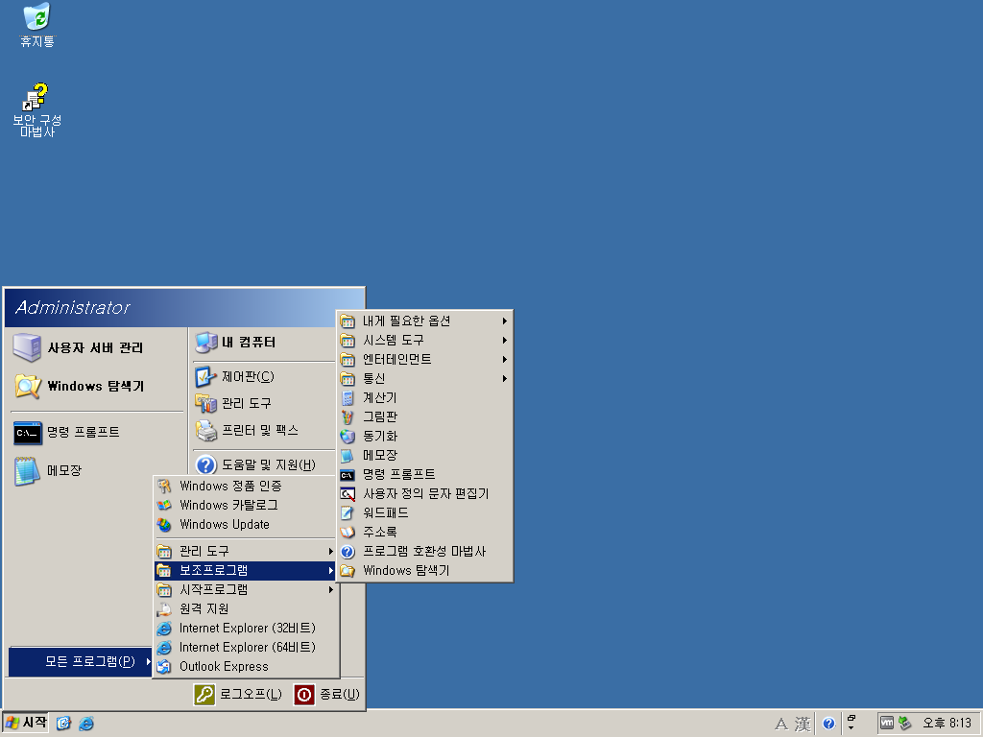
Task: Click the Windows 정품 인증 keys icon
Action: (x=164, y=486)
